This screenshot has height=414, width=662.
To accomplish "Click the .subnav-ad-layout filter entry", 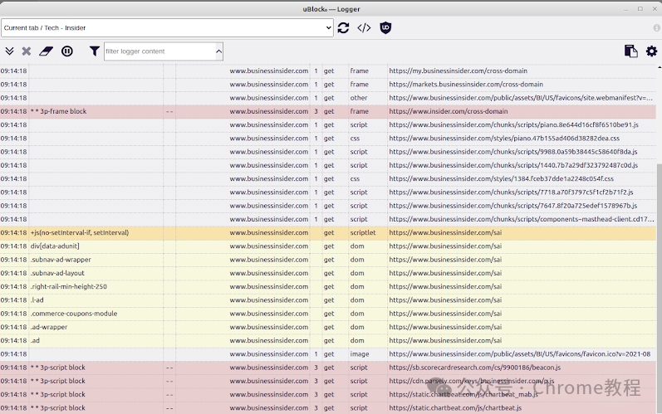I will (x=57, y=273).
